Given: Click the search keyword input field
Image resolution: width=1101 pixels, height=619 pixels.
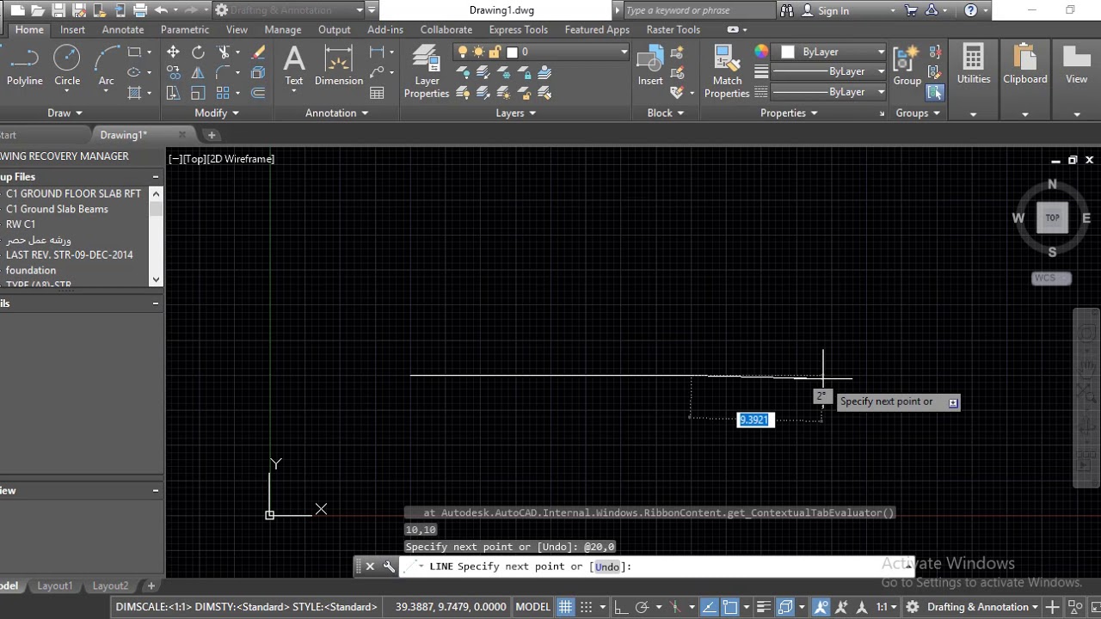Looking at the screenshot, I should (x=699, y=10).
